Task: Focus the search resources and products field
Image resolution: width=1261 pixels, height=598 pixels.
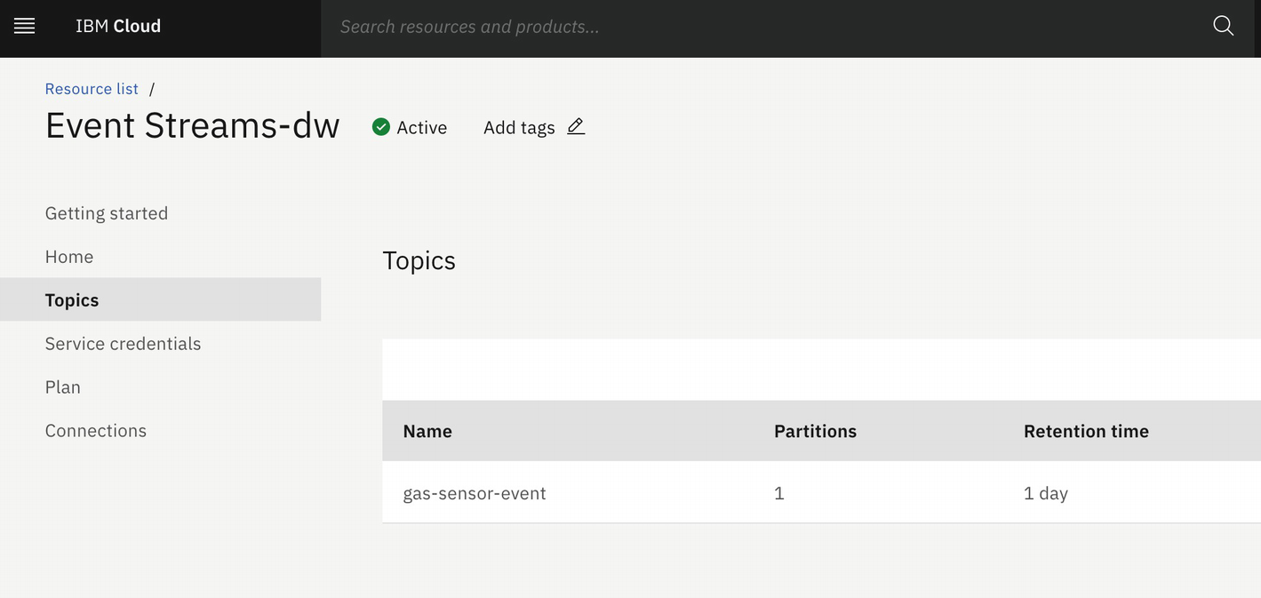Action: tap(764, 27)
